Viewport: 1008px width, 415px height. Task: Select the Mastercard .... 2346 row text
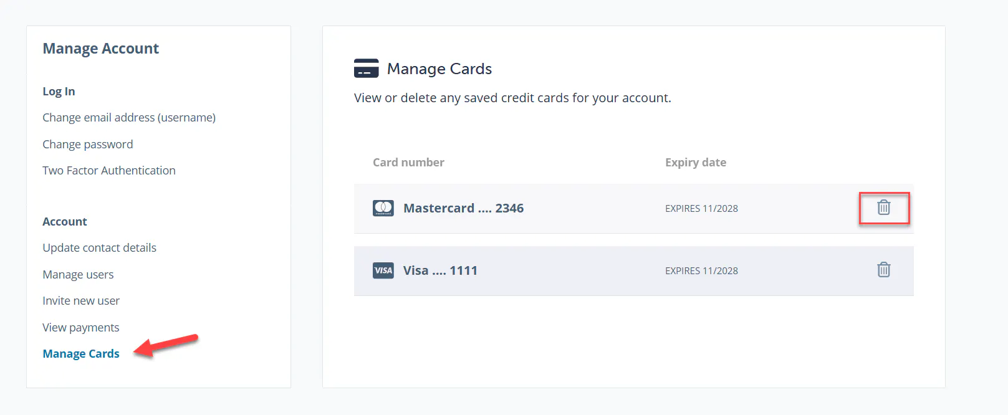(464, 208)
